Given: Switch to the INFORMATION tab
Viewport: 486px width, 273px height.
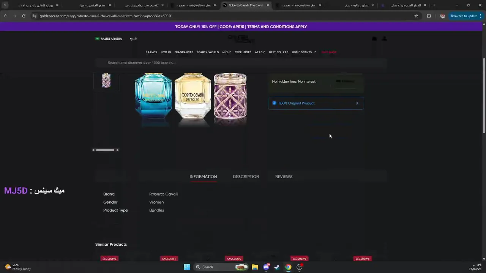Looking at the screenshot, I should point(203,177).
